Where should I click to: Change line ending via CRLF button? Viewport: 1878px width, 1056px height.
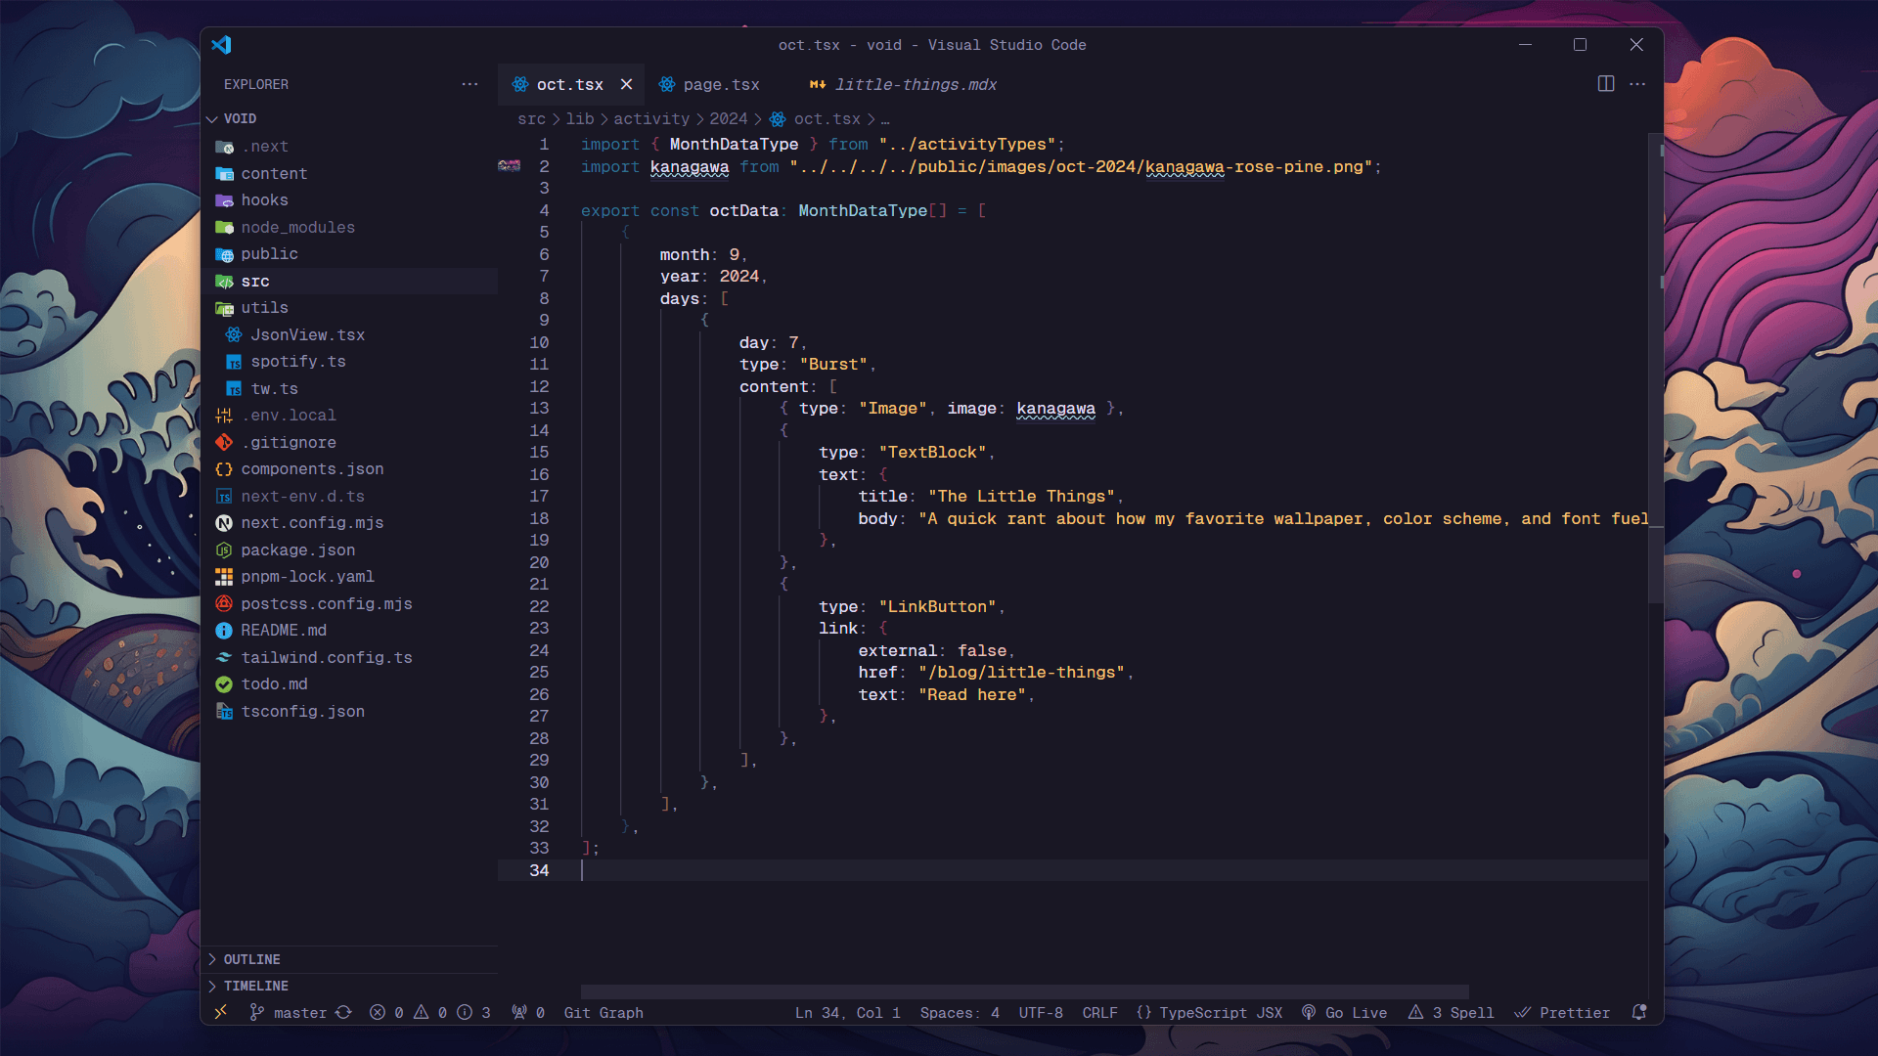point(1099,1013)
